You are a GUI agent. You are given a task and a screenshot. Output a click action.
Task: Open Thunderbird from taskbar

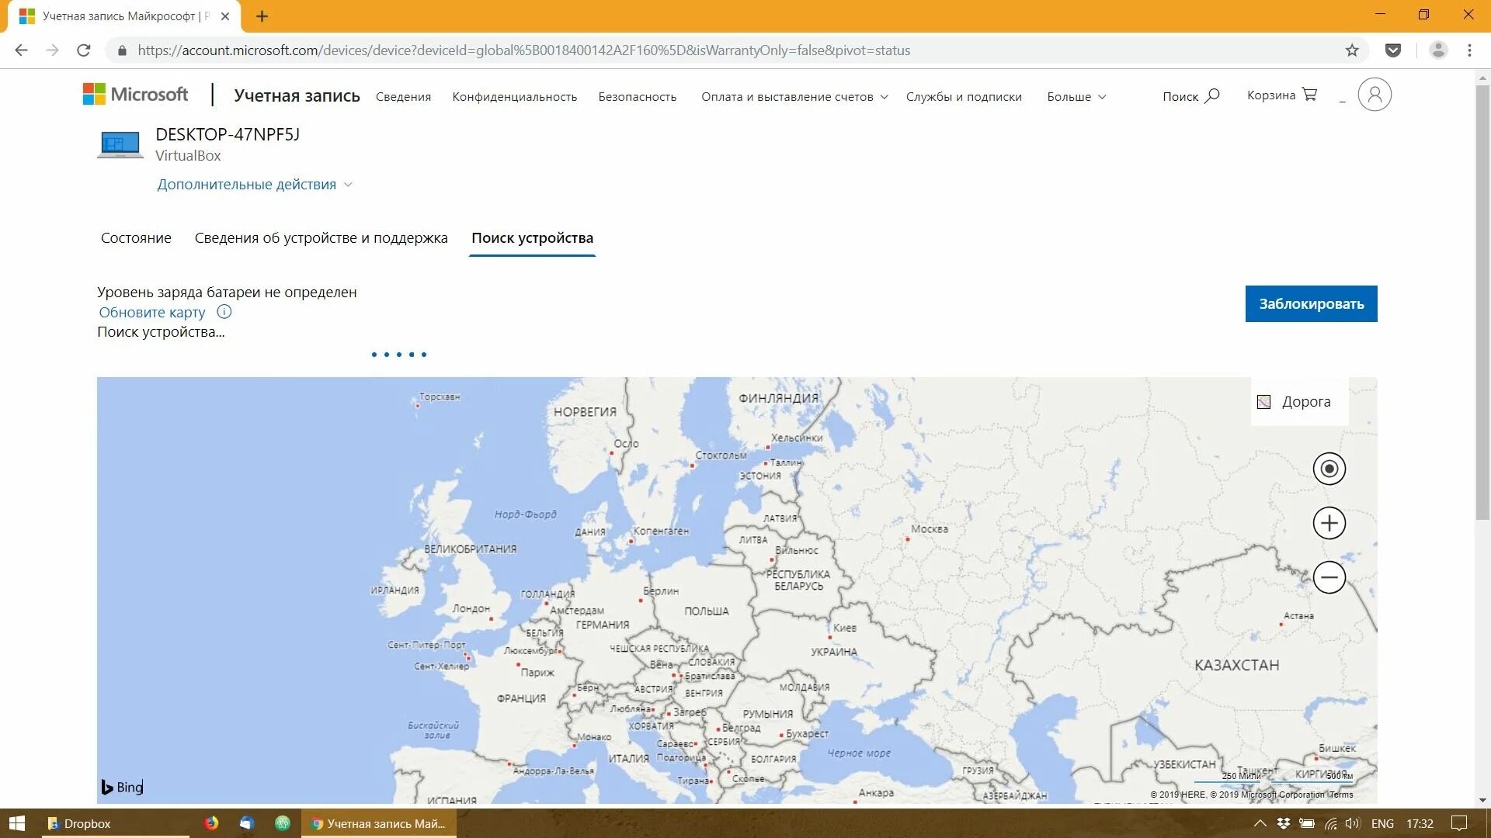tap(247, 823)
